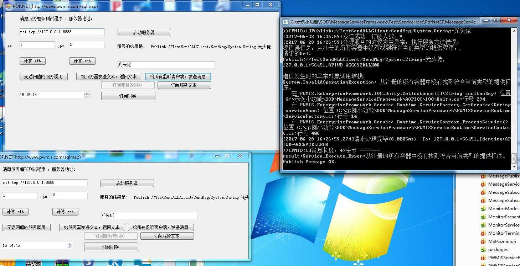Click the console window title bar path text

tap(384, 22)
